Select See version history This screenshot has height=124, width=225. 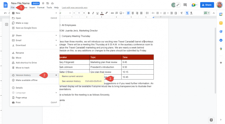tap(71, 81)
